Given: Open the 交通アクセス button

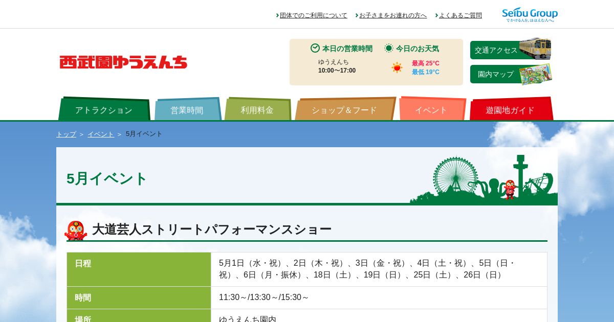Looking at the screenshot, I should pos(496,50).
